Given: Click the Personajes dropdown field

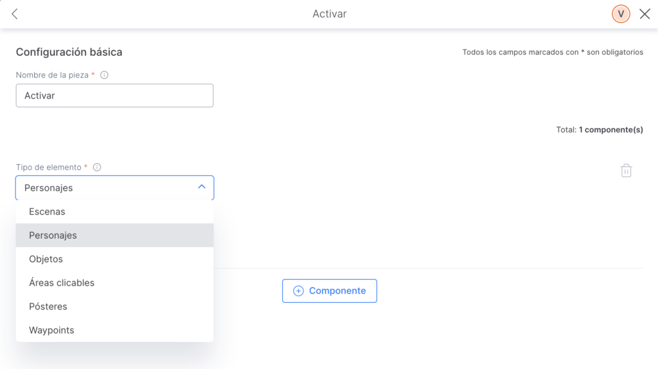Looking at the screenshot, I should point(114,188).
